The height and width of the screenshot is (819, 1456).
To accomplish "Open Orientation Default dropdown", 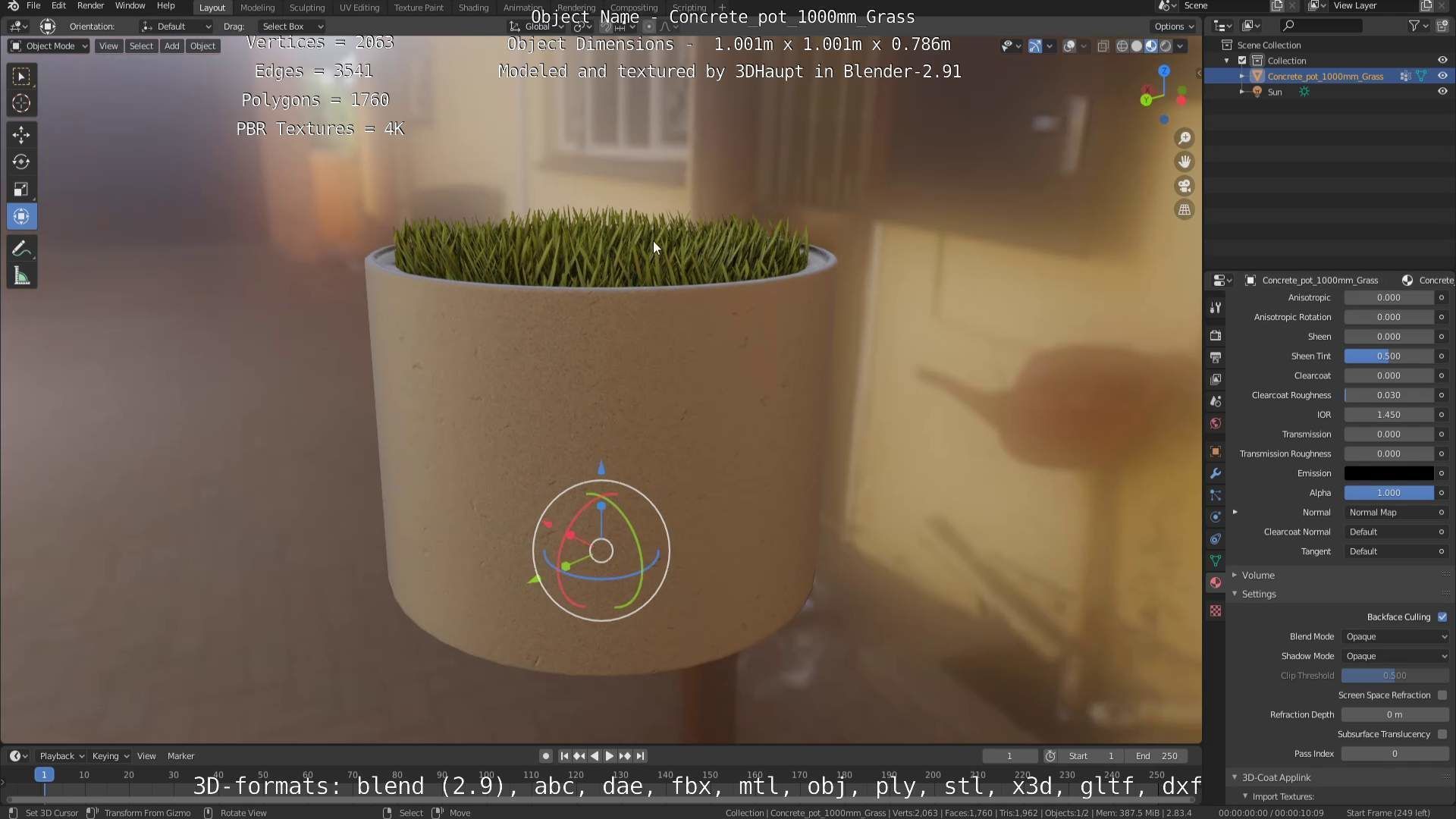I will [176, 27].
